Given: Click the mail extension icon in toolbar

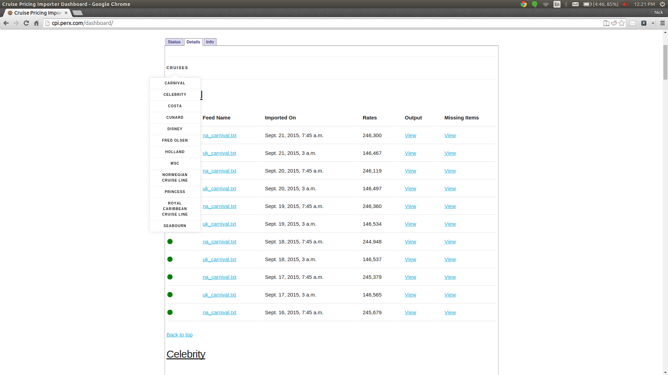Looking at the screenshot, I should coord(633,23).
